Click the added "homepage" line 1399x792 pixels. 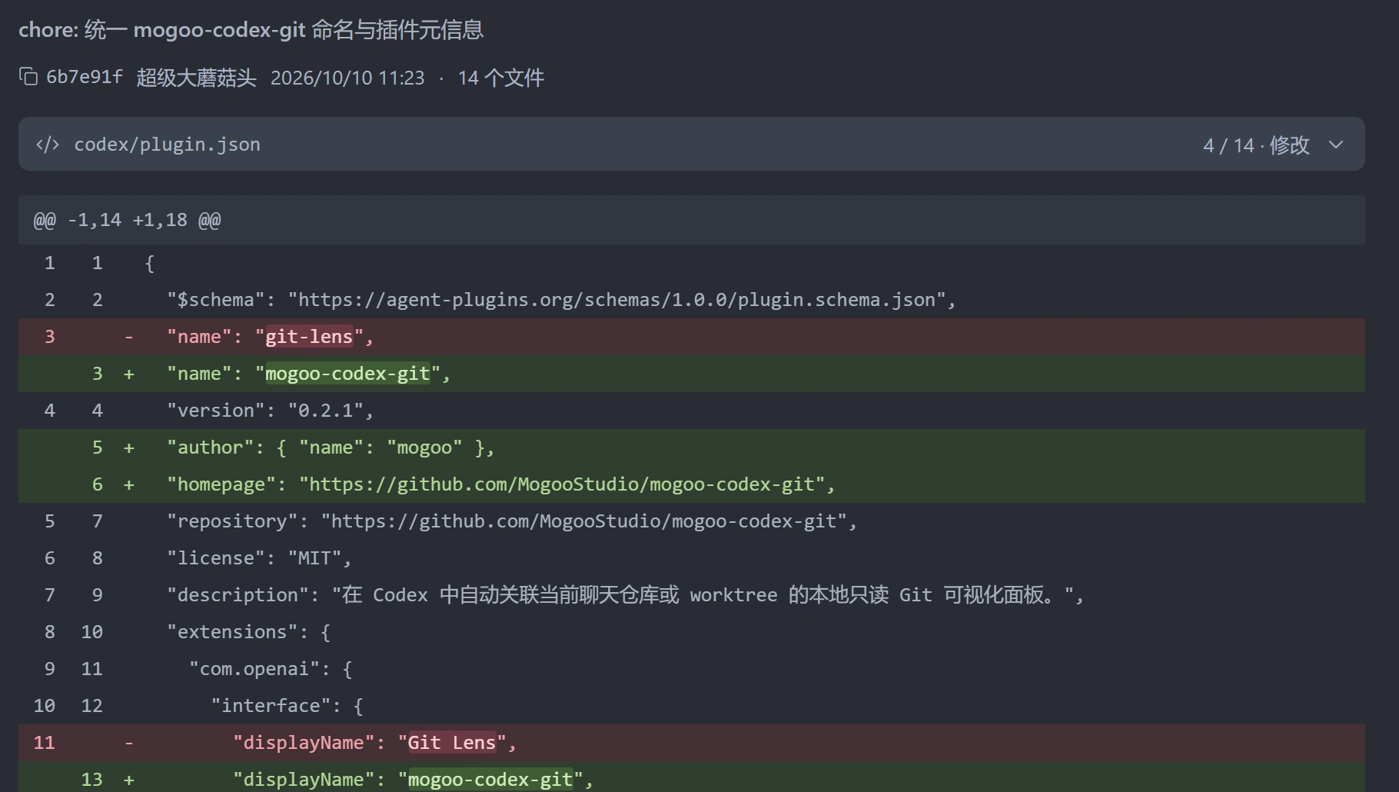point(692,484)
